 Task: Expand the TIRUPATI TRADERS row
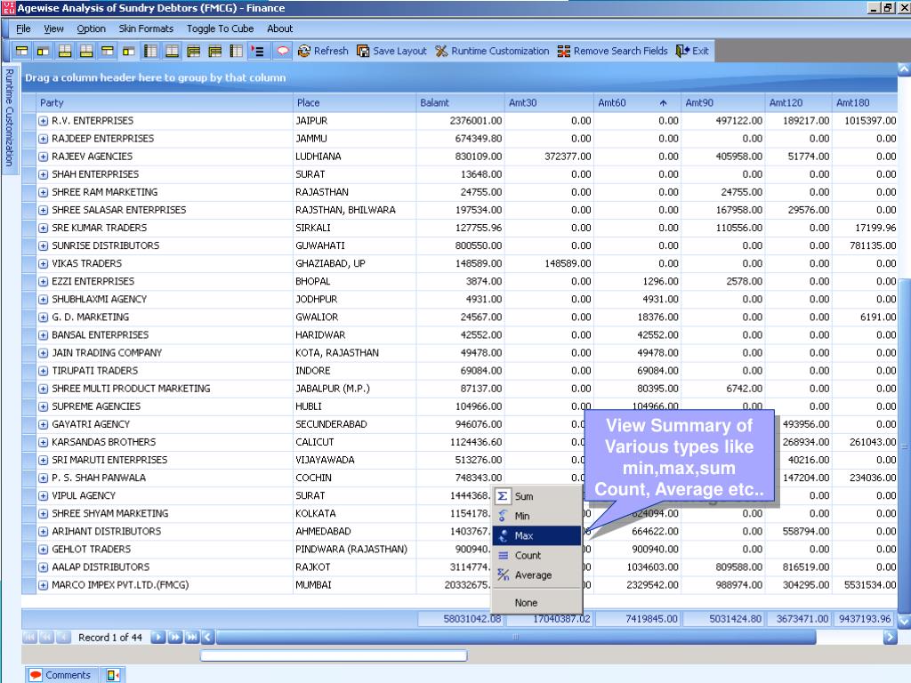[43, 371]
